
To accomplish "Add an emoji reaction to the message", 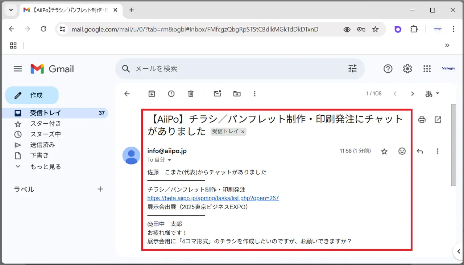I will coord(402,151).
